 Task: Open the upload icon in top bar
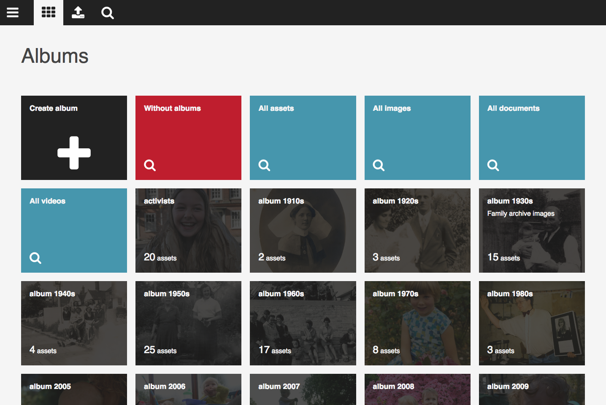pos(78,13)
